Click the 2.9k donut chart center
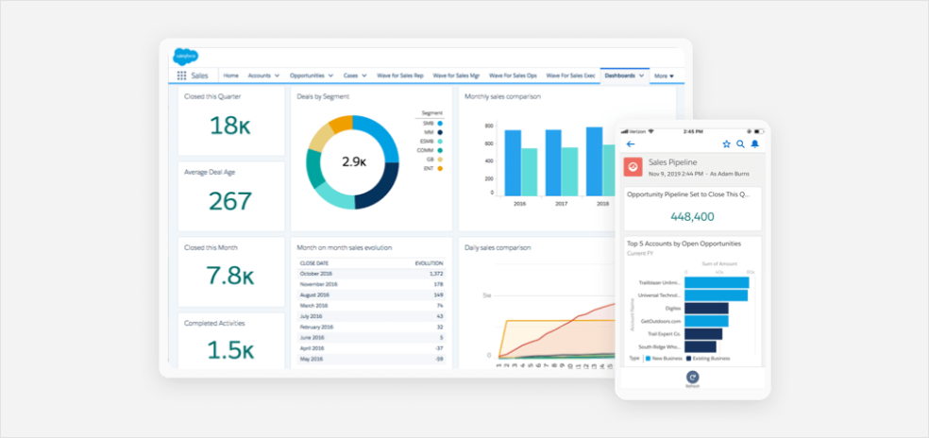The height and width of the screenshot is (438, 929). 354,161
